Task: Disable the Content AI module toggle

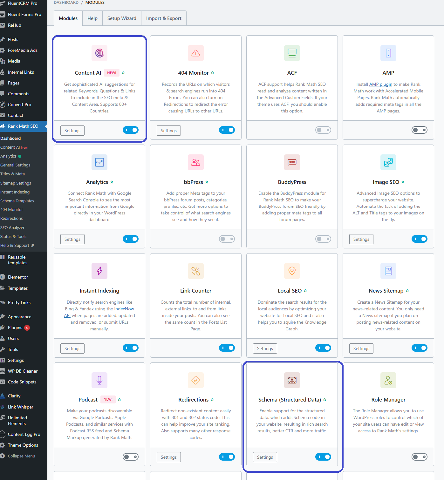Action: pyautogui.click(x=130, y=130)
